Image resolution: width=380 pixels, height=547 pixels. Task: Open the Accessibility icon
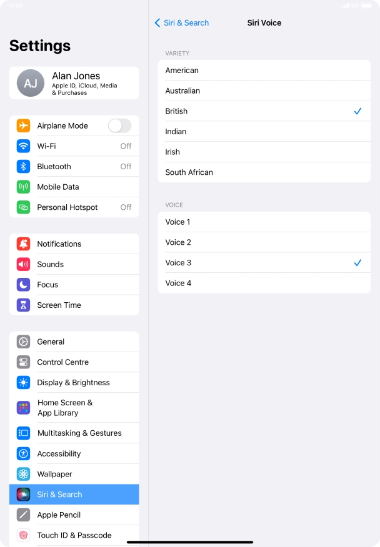[23, 453]
